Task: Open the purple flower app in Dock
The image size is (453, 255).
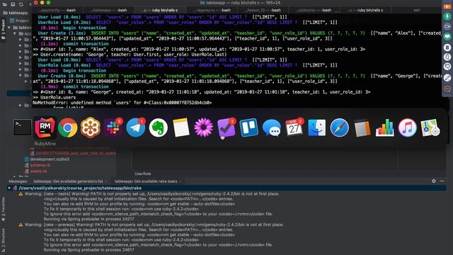Action: tap(204, 127)
